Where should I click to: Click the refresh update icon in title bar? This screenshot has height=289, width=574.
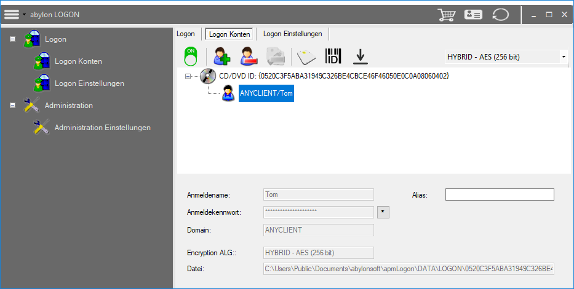[x=500, y=15]
